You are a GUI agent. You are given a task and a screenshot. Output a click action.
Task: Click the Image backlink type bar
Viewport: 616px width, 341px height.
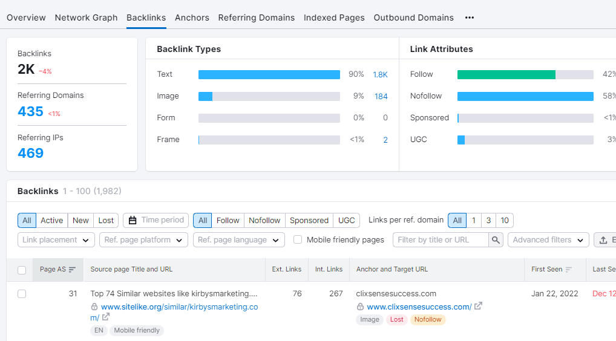point(269,97)
